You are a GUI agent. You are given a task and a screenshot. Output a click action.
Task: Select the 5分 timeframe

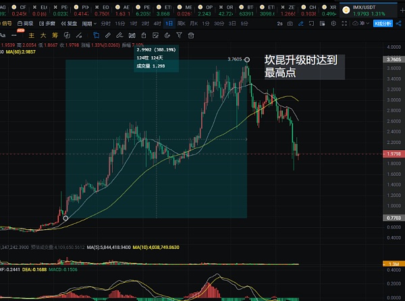244,24
